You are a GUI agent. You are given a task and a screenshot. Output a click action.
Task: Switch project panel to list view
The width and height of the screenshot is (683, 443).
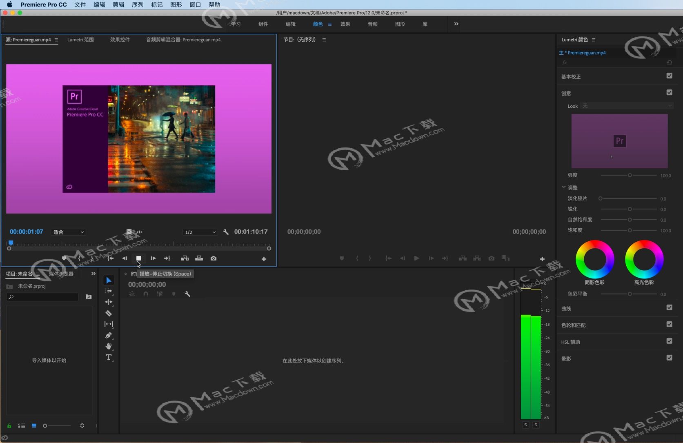(x=22, y=426)
